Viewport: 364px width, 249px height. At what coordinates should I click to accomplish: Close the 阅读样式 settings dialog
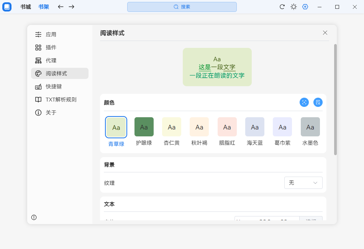[325, 33]
